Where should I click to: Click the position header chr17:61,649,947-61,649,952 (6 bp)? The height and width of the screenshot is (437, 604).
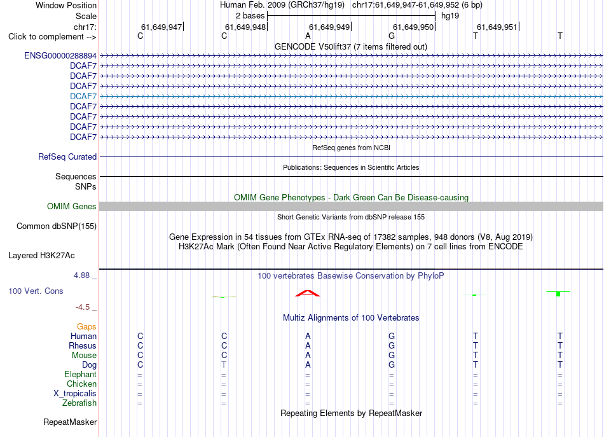[x=417, y=5]
